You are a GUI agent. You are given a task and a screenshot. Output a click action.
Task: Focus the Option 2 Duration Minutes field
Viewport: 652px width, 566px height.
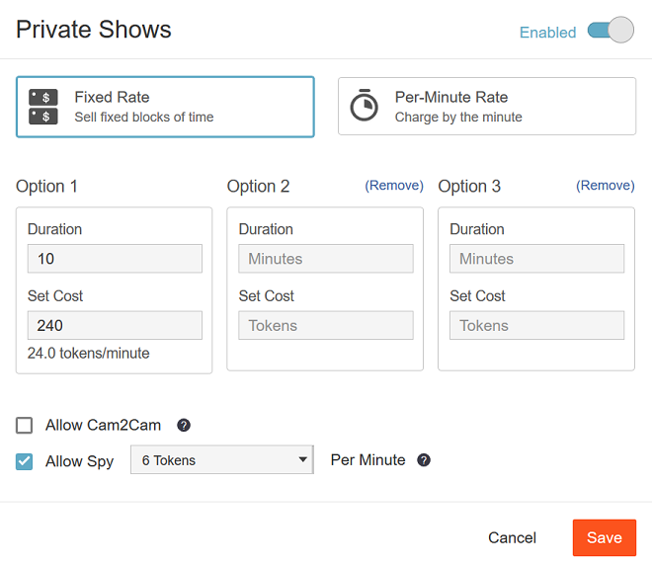pyautogui.click(x=326, y=259)
